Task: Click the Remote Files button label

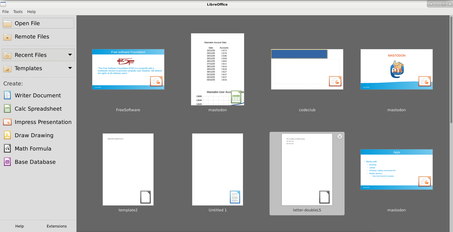Action: point(32,37)
